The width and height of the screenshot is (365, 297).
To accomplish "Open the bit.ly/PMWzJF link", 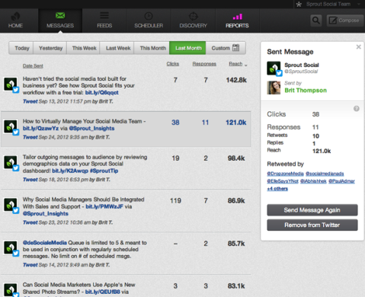I will click(x=104, y=206).
